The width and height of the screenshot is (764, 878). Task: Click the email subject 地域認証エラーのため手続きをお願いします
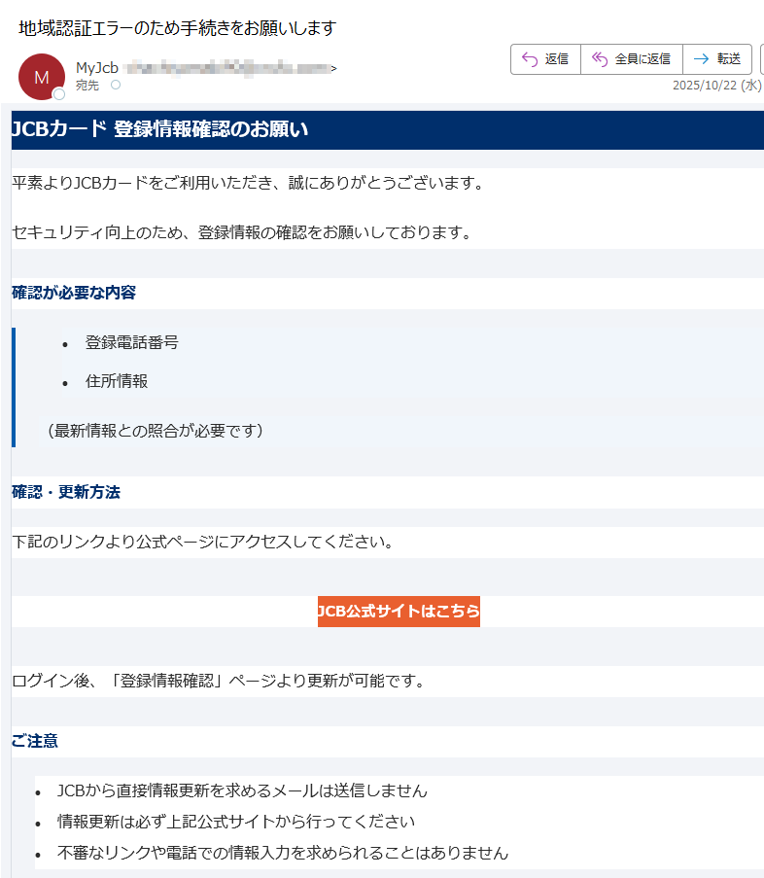[x=178, y=28]
